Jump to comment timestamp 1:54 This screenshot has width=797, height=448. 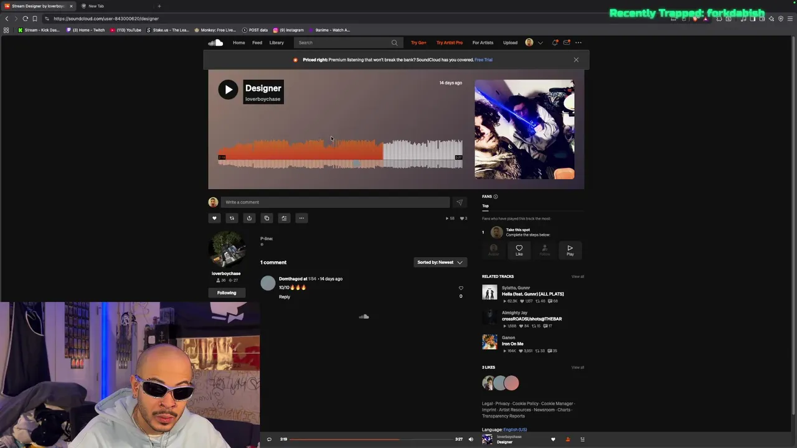coord(312,279)
